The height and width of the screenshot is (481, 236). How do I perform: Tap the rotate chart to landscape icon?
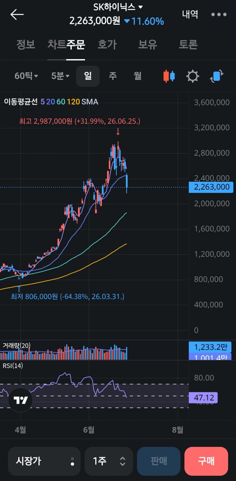[x=217, y=76]
